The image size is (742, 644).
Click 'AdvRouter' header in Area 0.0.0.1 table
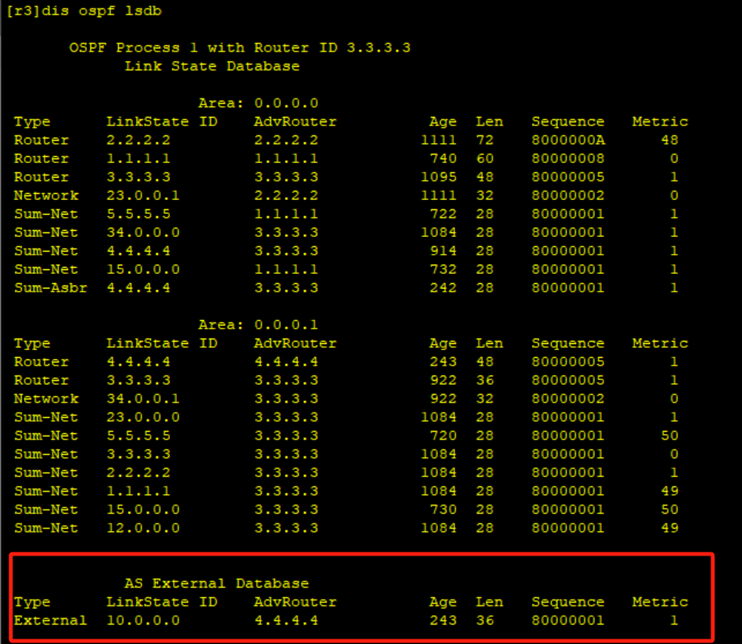(296, 343)
